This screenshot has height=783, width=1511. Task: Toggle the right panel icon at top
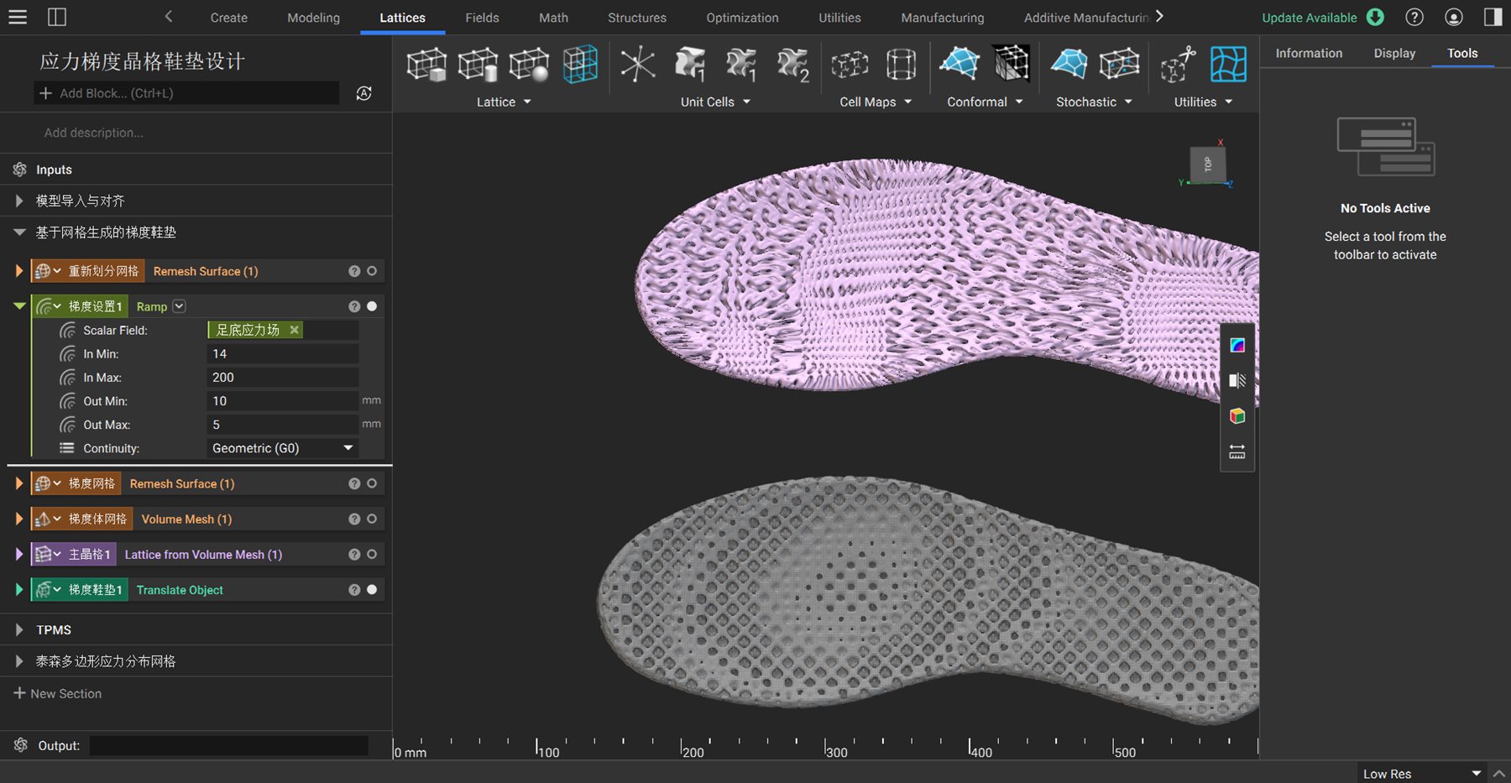pyautogui.click(x=1493, y=17)
